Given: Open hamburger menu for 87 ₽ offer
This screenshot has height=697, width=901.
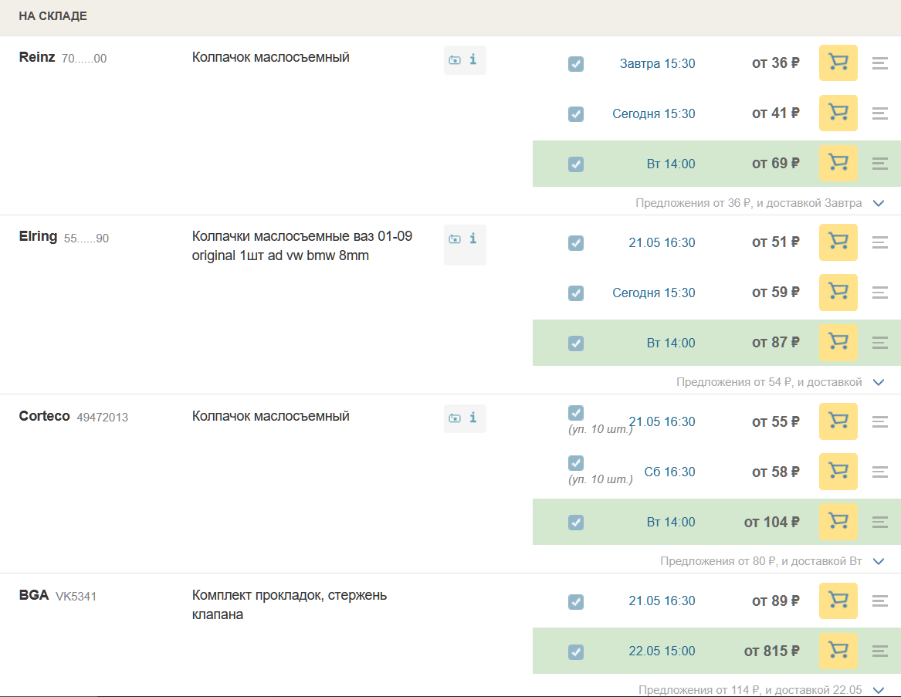Looking at the screenshot, I should [879, 343].
